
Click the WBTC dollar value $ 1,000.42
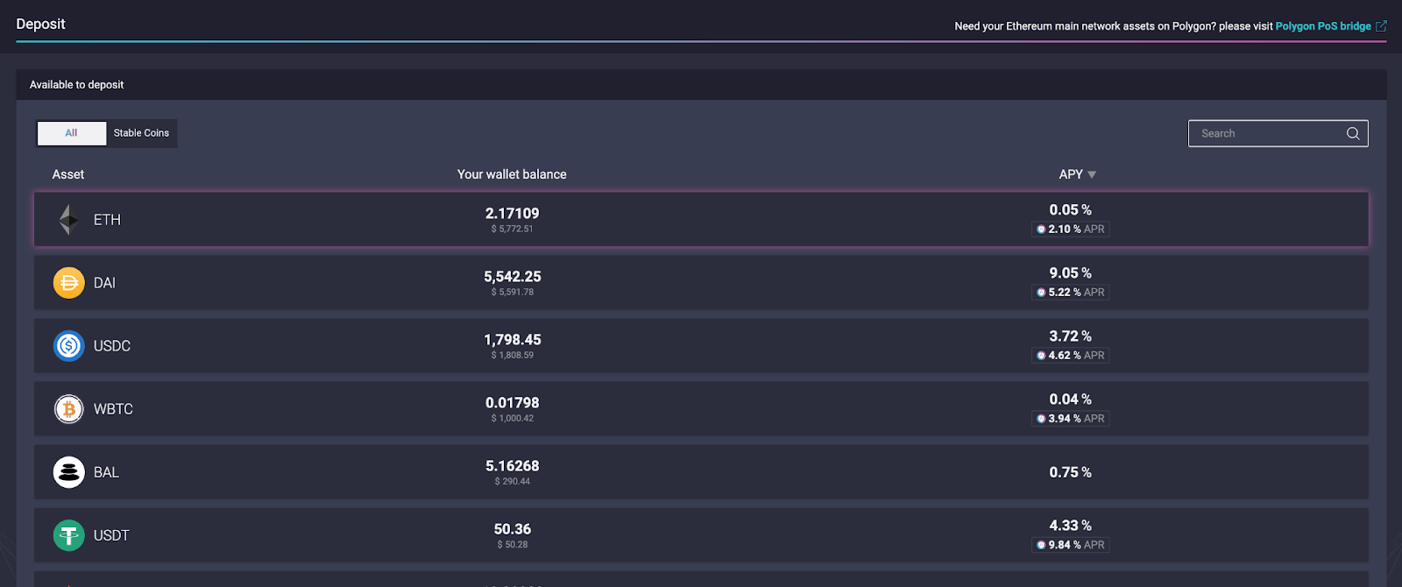tap(513, 418)
